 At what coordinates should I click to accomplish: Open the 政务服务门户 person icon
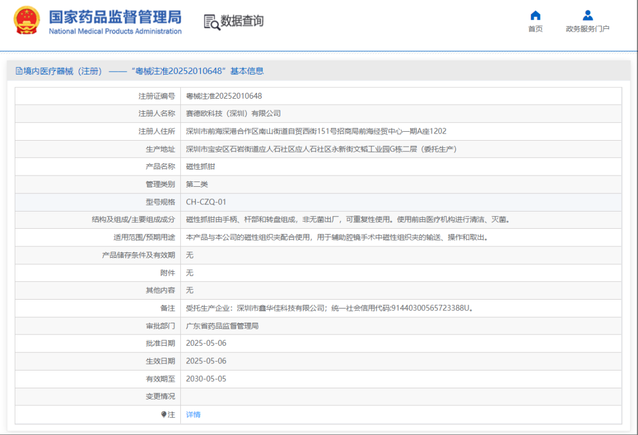pyautogui.click(x=587, y=15)
